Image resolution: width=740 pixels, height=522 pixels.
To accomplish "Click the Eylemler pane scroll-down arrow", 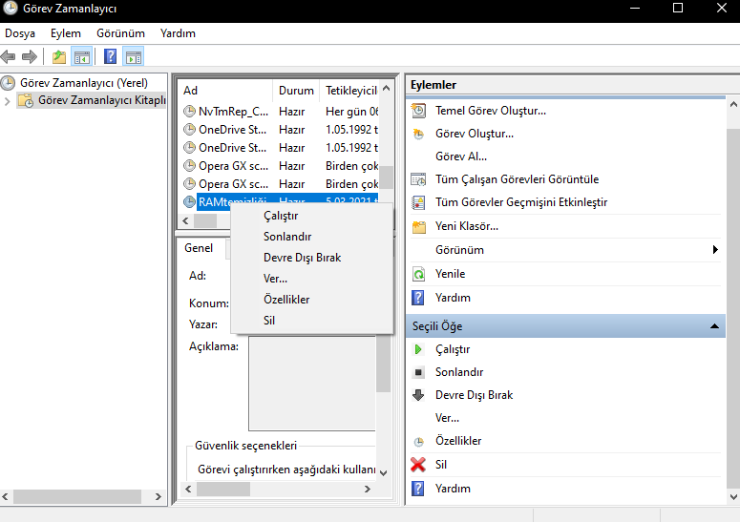I will click(x=733, y=496).
